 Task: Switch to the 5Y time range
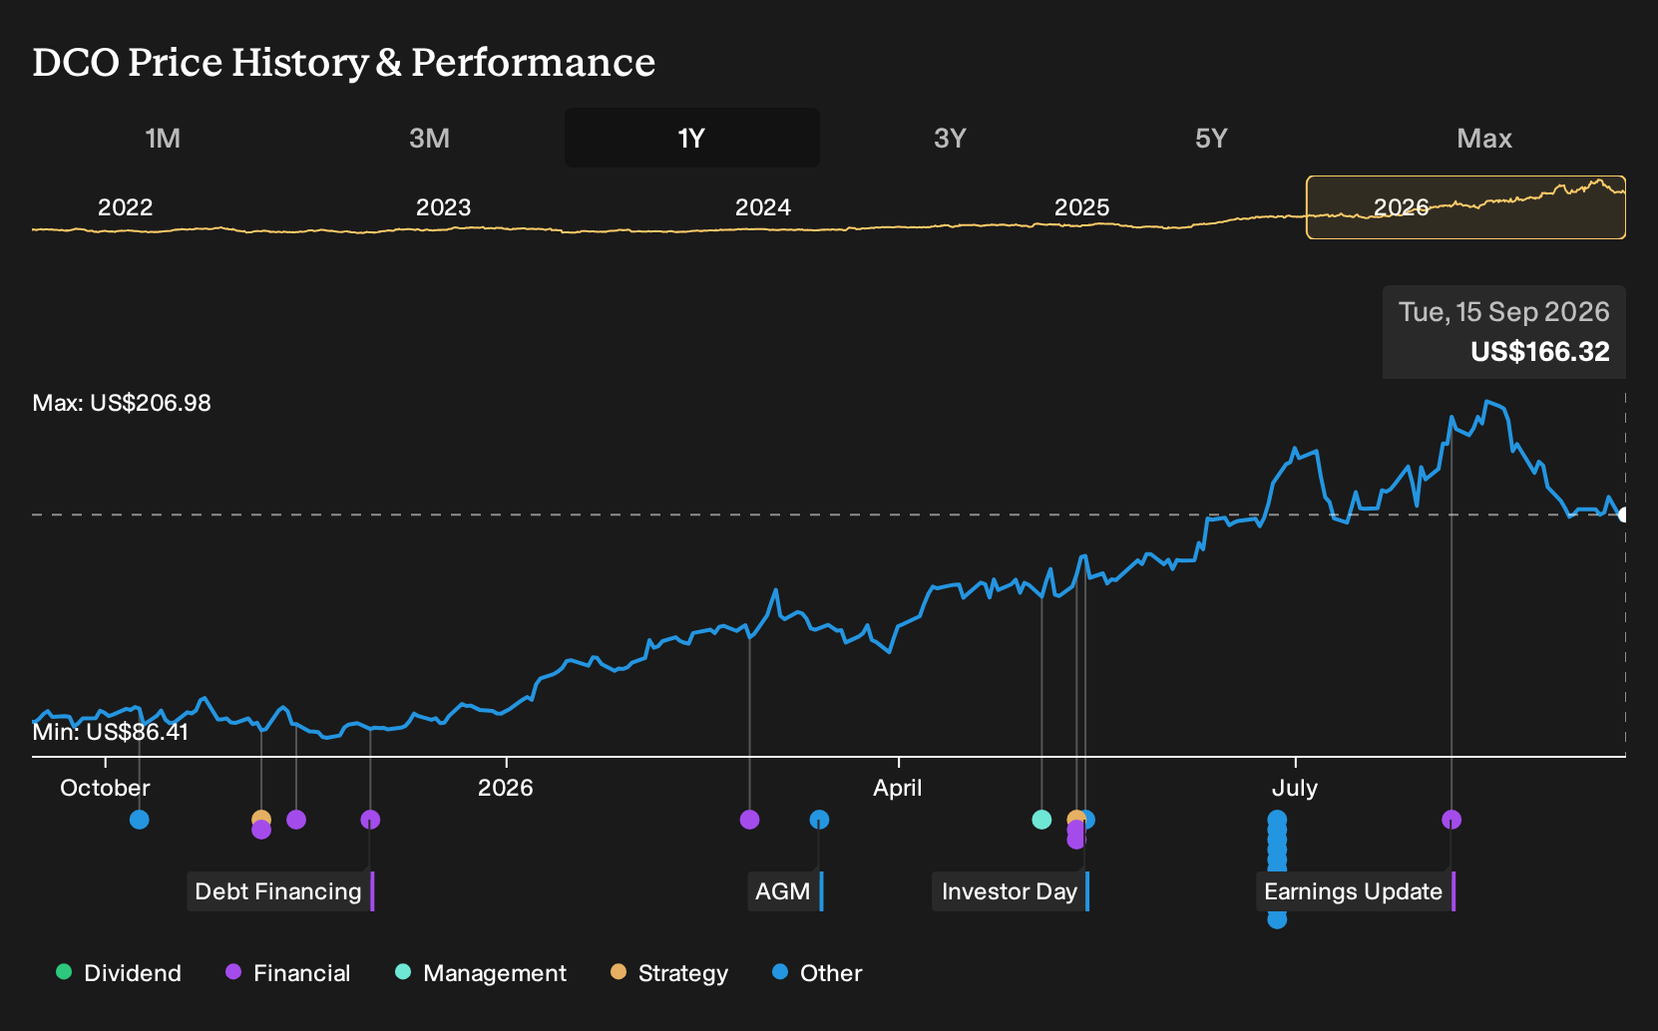pyautogui.click(x=1211, y=138)
